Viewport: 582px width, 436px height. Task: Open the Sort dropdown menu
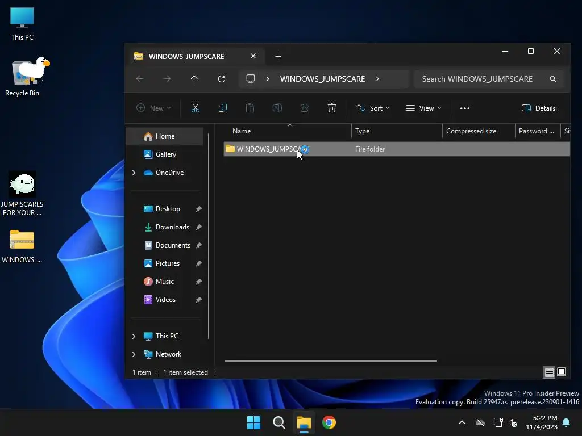pyautogui.click(x=373, y=108)
